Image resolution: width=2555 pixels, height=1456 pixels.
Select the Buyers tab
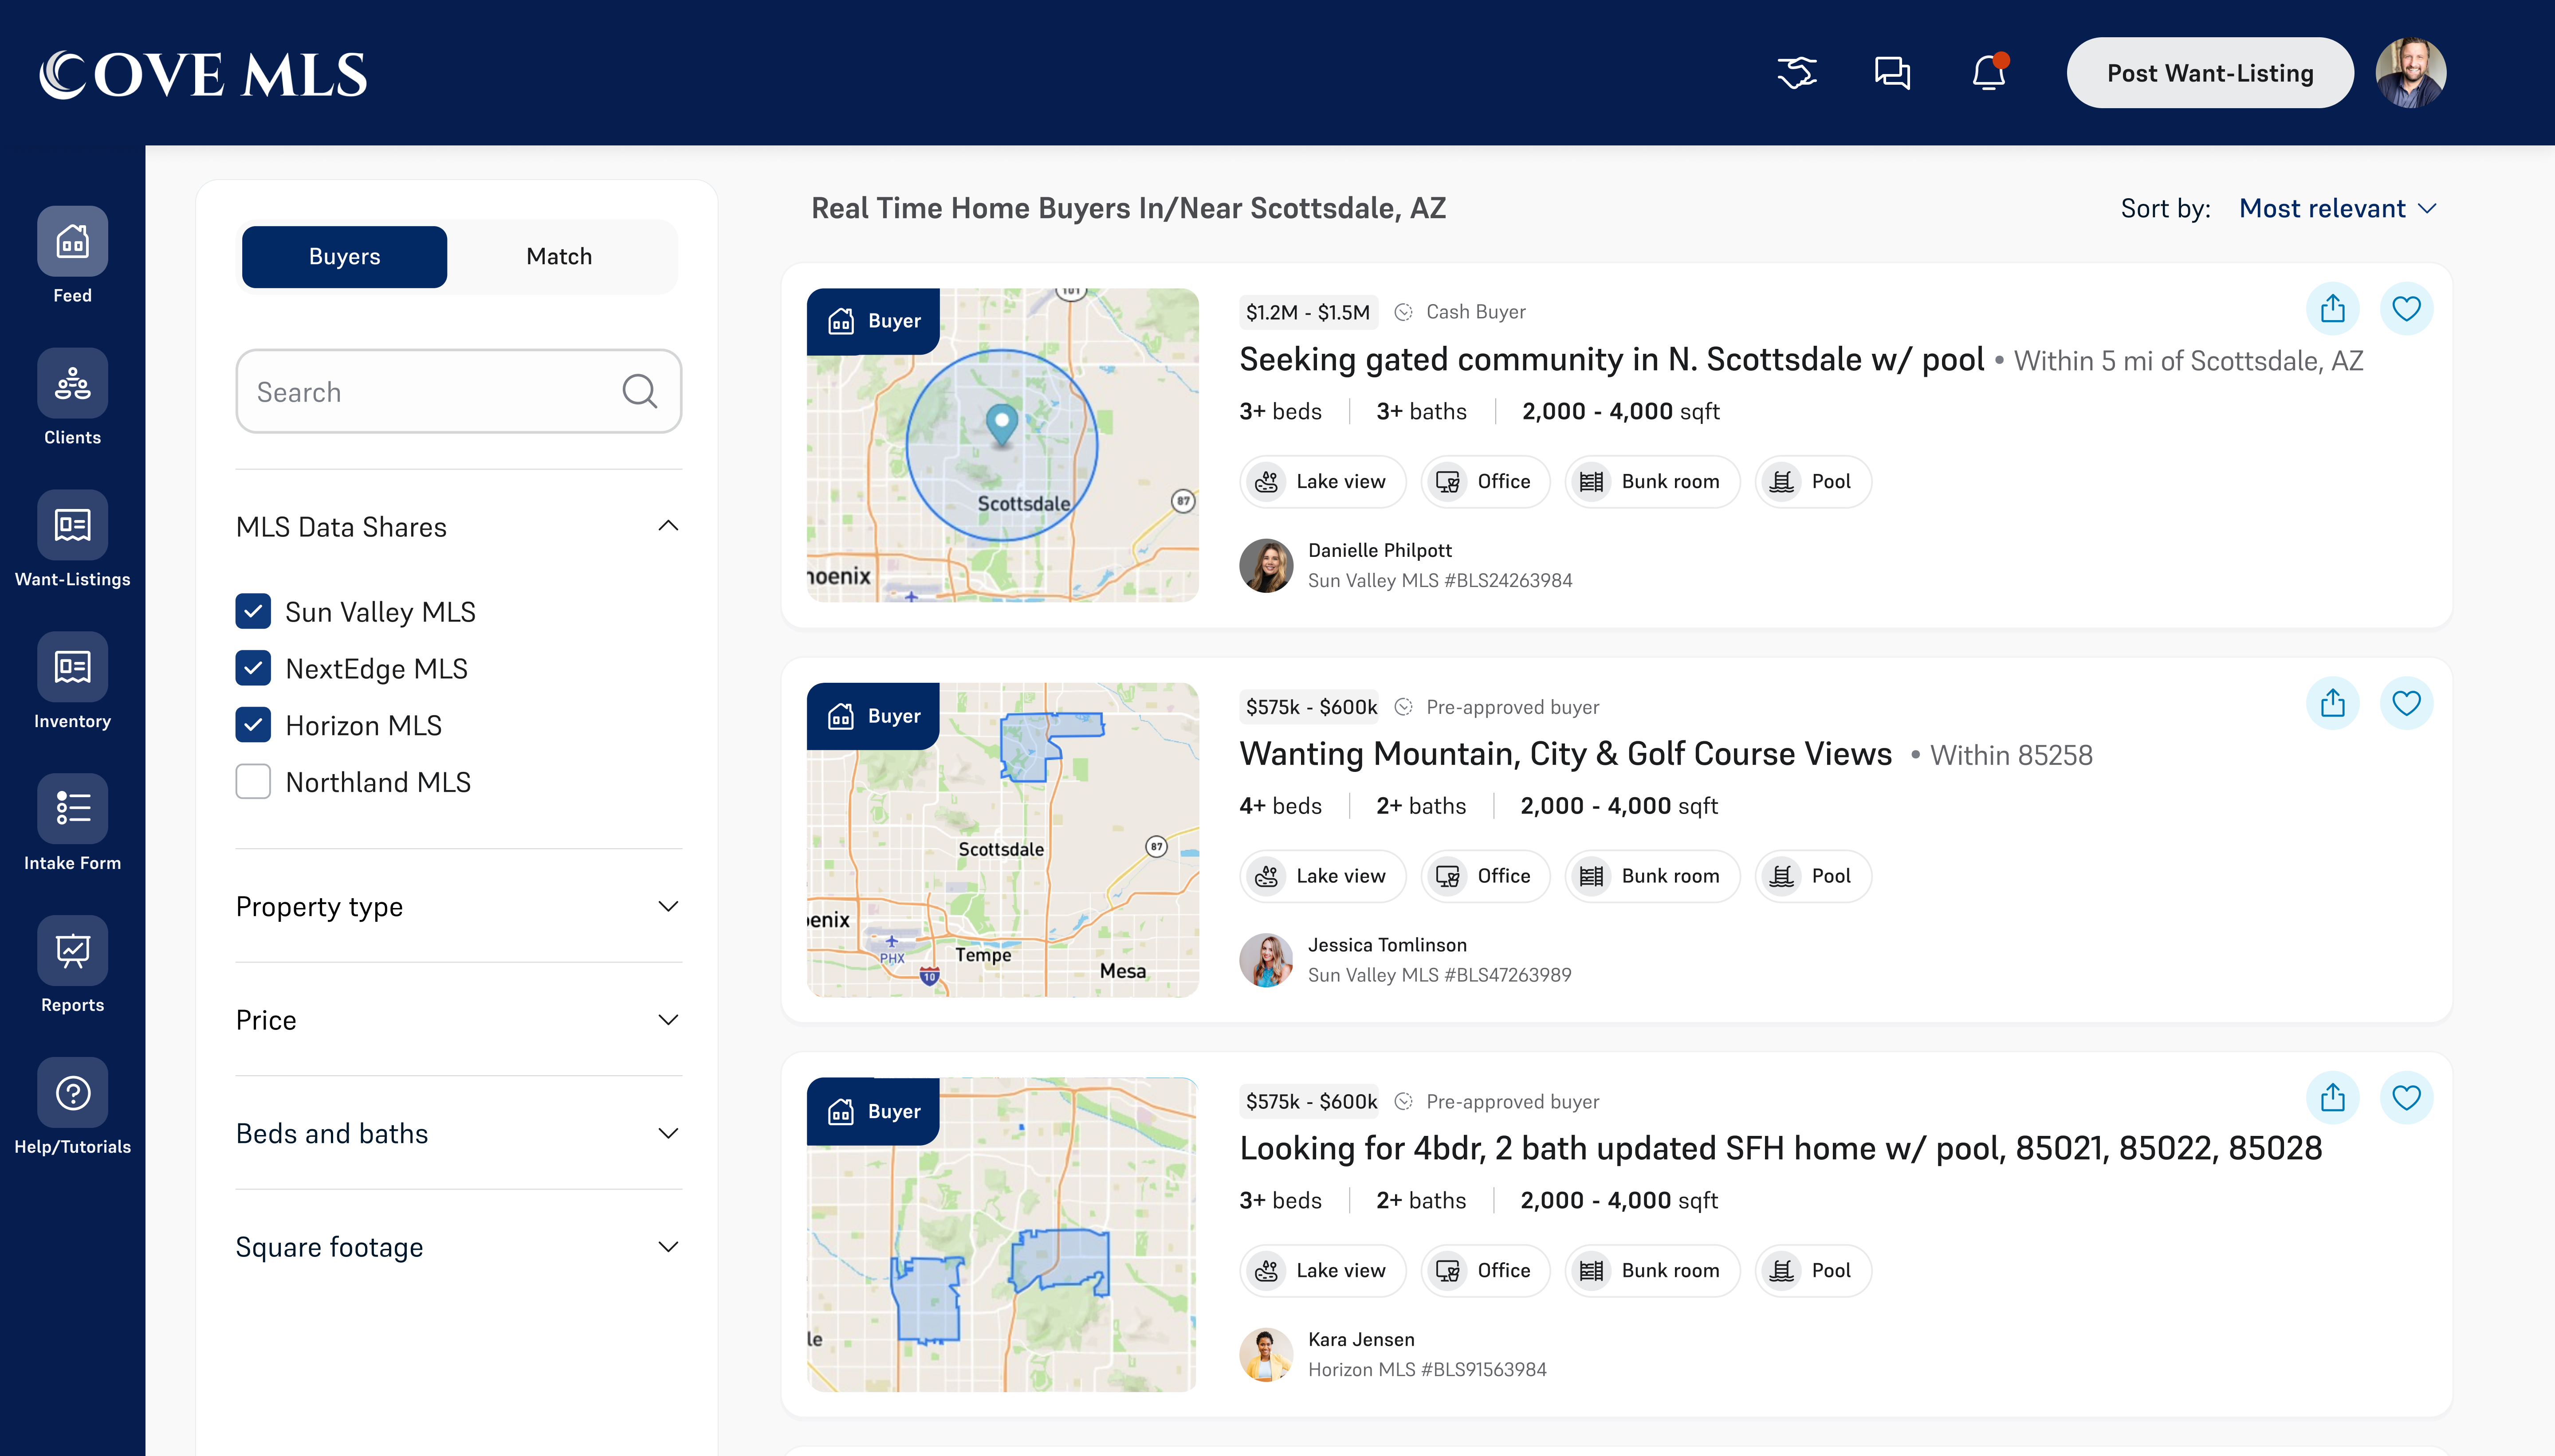(344, 256)
